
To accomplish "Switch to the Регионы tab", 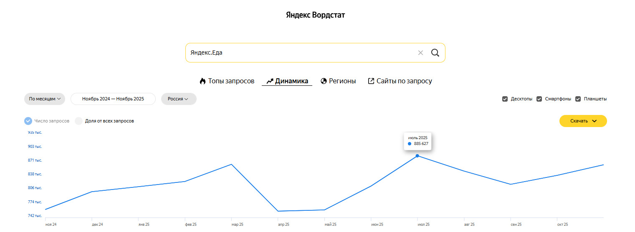I will [x=342, y=81].
